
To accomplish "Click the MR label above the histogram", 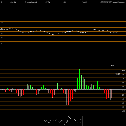I will (112, 66).
